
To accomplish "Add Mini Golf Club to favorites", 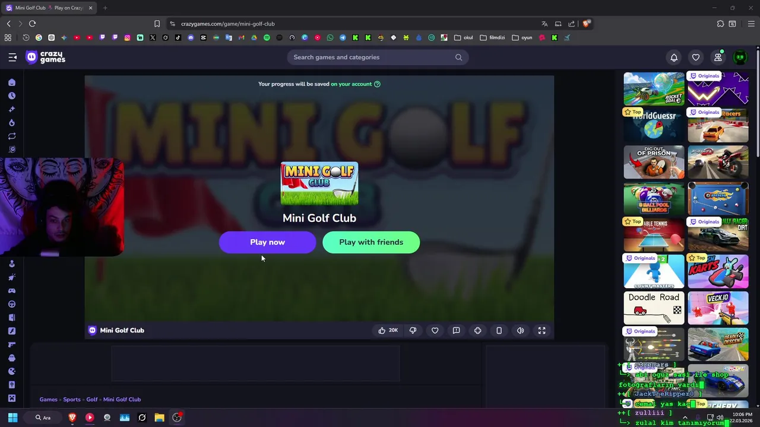I will click(435, 330).
